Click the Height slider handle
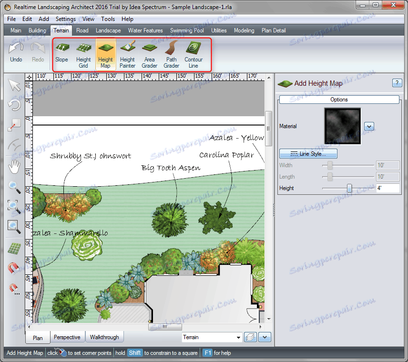Screen dimensions: 408x362 coord(349,189)
